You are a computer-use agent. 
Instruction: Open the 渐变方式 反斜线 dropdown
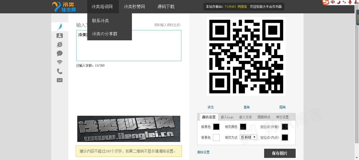pyautogui.click(x=248, y=137)
